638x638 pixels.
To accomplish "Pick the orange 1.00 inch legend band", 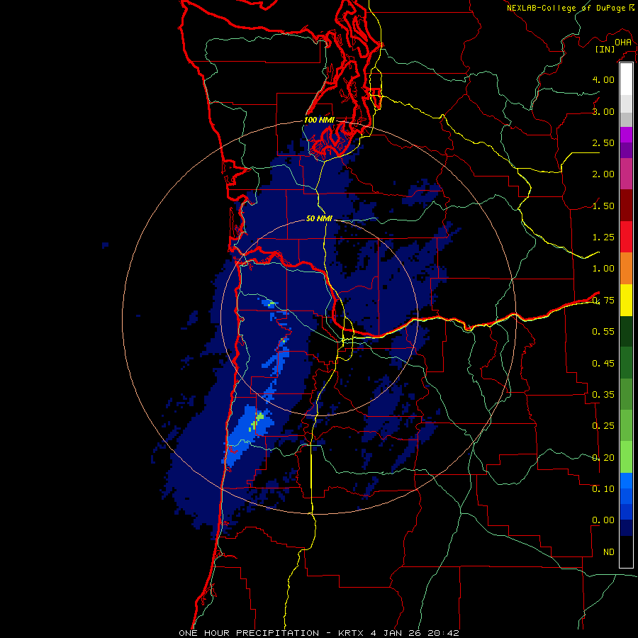I will coord(626,268).
